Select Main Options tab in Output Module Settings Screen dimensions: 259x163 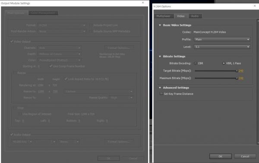point(16,13)
